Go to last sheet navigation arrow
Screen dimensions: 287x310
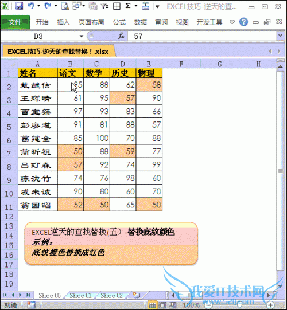[28, 295]
